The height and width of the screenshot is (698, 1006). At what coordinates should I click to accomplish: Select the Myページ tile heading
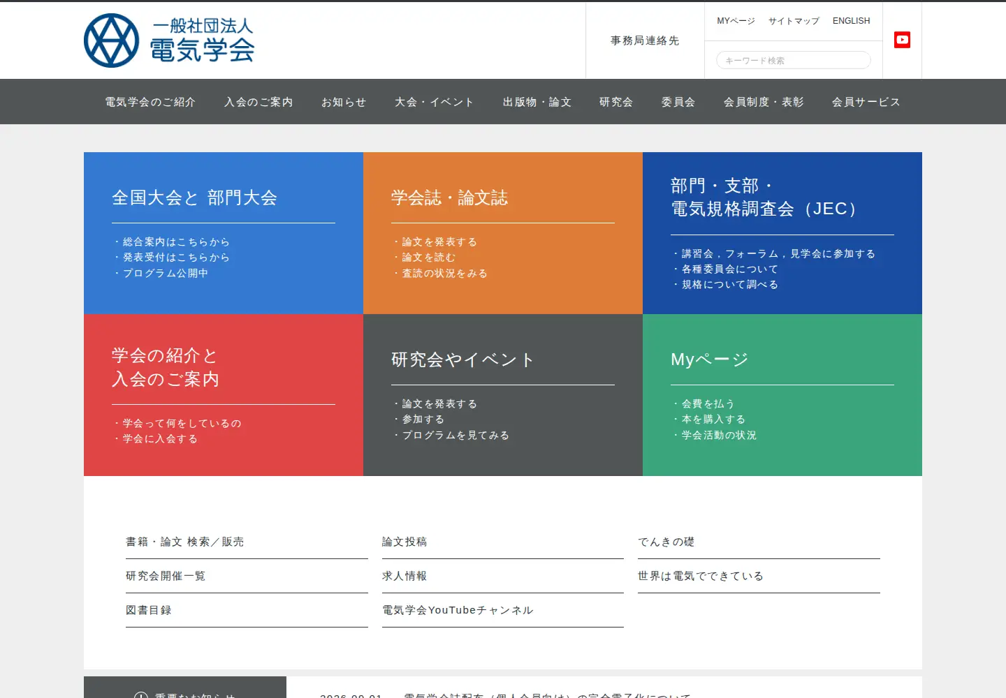(710, 359)
